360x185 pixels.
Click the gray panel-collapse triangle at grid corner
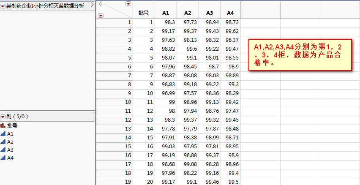[100, 4]
